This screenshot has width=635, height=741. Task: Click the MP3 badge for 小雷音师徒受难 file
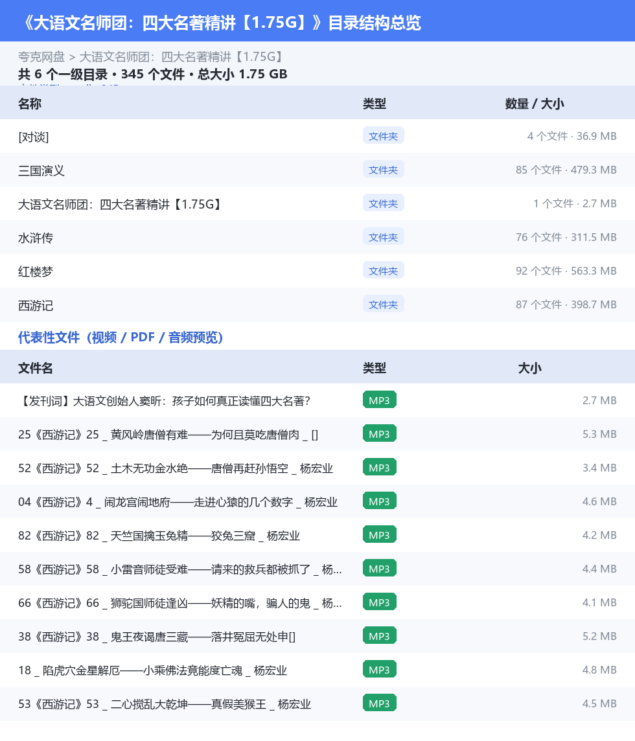point(380,569)
